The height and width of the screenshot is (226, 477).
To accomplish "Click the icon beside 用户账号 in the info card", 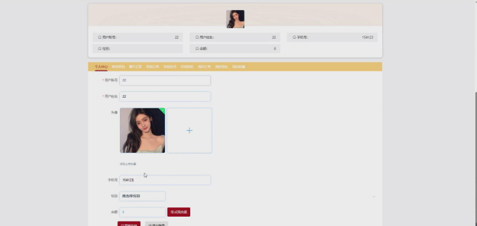I will (x=99, y=38).
